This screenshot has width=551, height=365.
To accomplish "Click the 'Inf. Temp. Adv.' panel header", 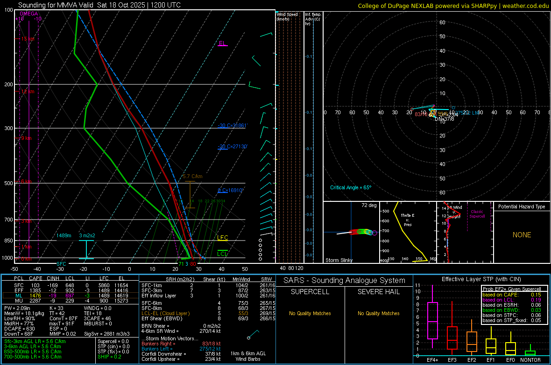I will click(x=313, y=19).
